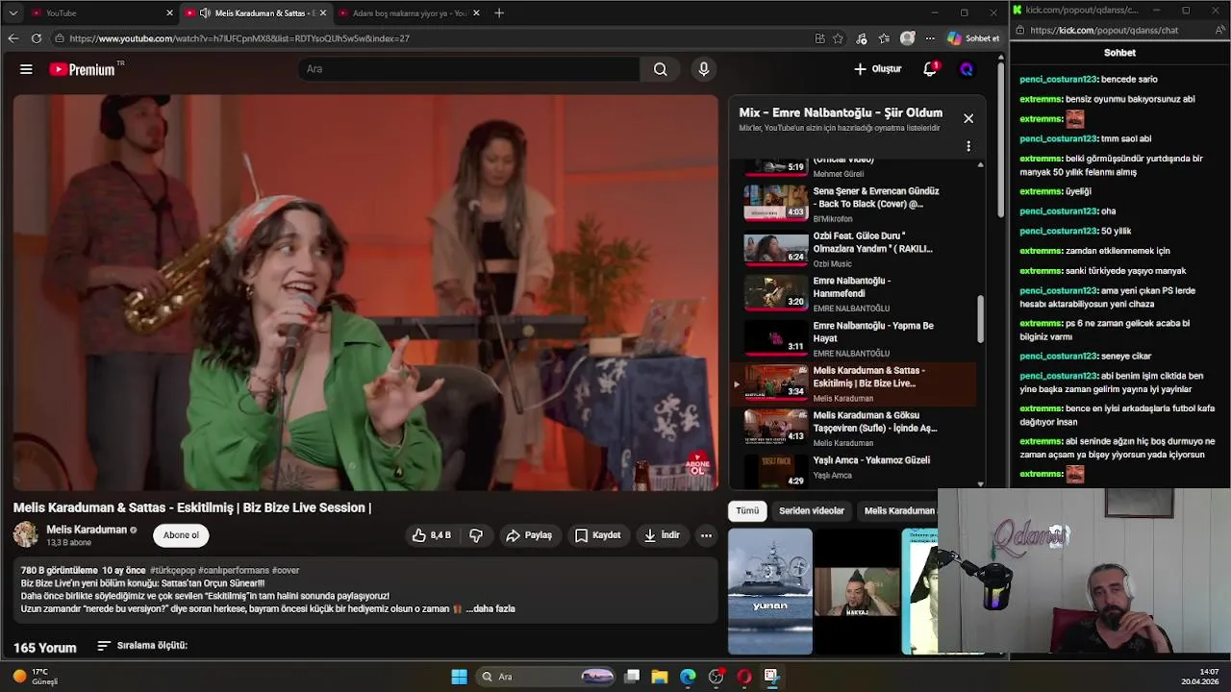Viewport: 1231px width, 692px height.
Task: Click the Paylaş share button
Action: 529,535
